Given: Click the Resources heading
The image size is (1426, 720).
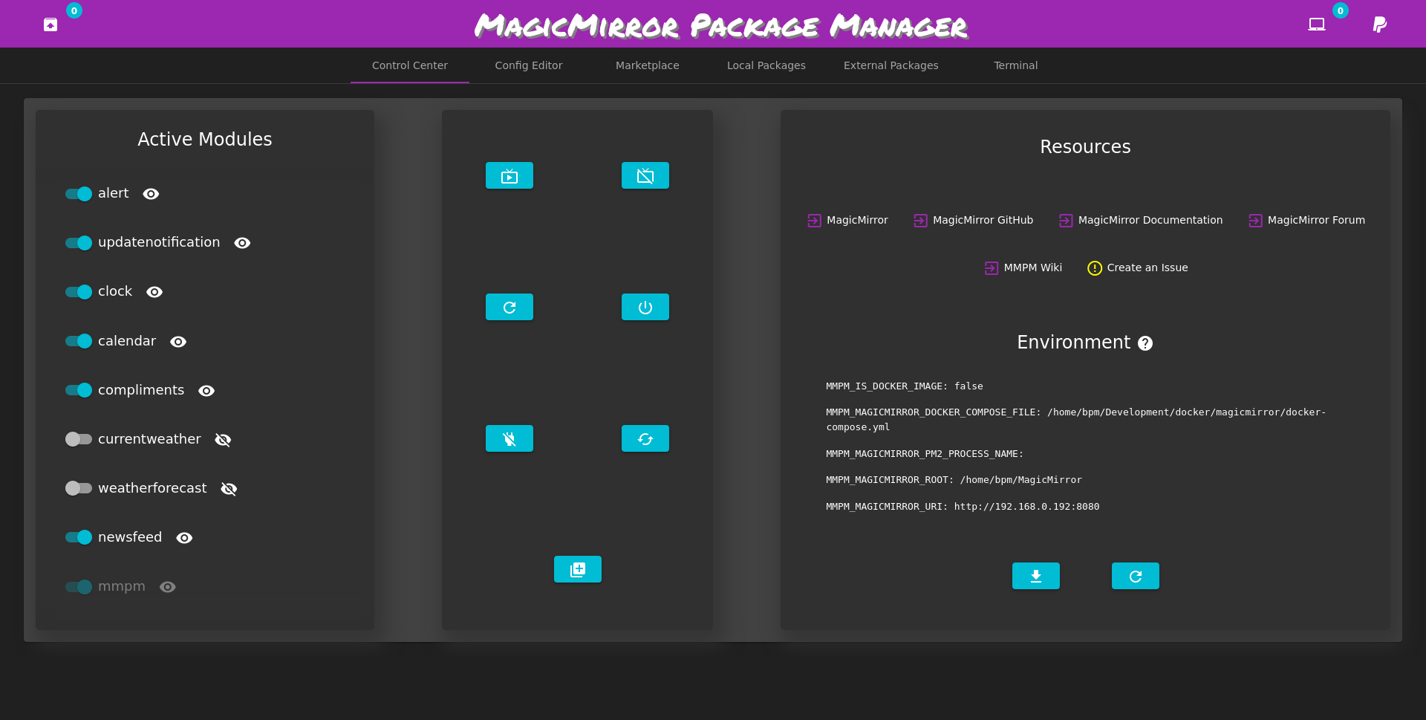Looking at the screenshot, I should click(x=1085, y=147).
